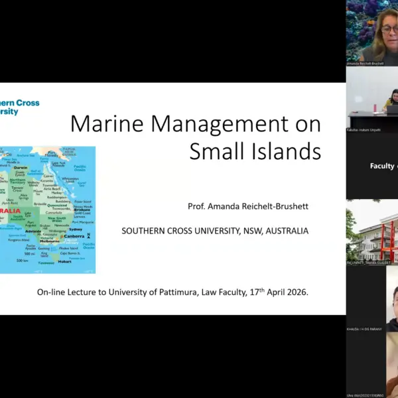Open the FH_UNPATTI building video tile
This screenshot has height=398, width=398.
click(x=371, y=232)
